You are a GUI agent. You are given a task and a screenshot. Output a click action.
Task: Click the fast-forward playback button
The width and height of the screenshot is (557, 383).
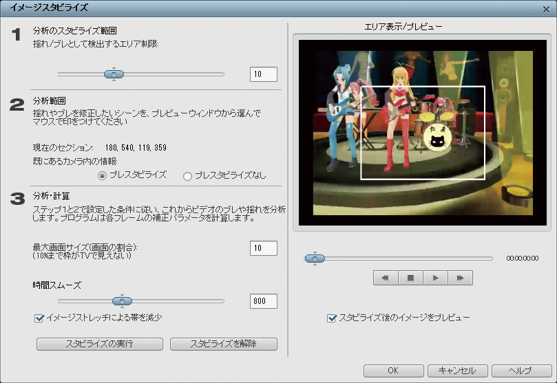pyautogui.click(x=461, y=278)
